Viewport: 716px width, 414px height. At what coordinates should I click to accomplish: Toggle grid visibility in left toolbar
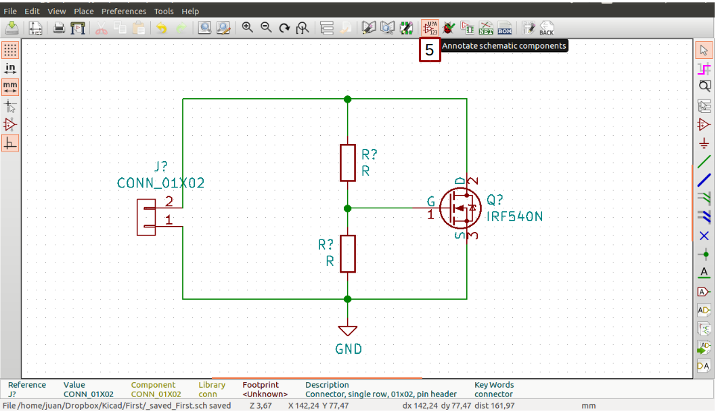[9, 50]
